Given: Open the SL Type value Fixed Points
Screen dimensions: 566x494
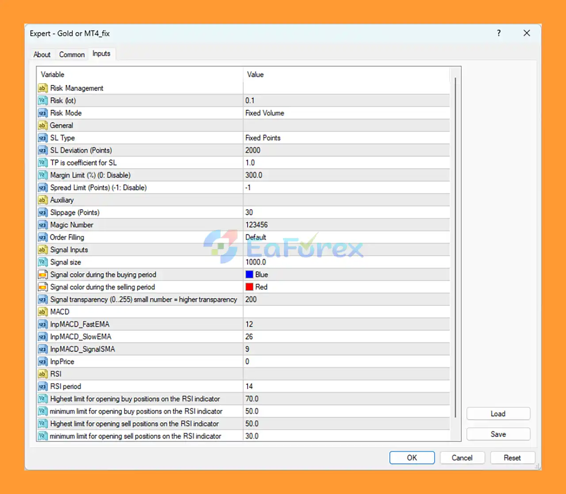Looking at the screenshot, I should [263, 138].
